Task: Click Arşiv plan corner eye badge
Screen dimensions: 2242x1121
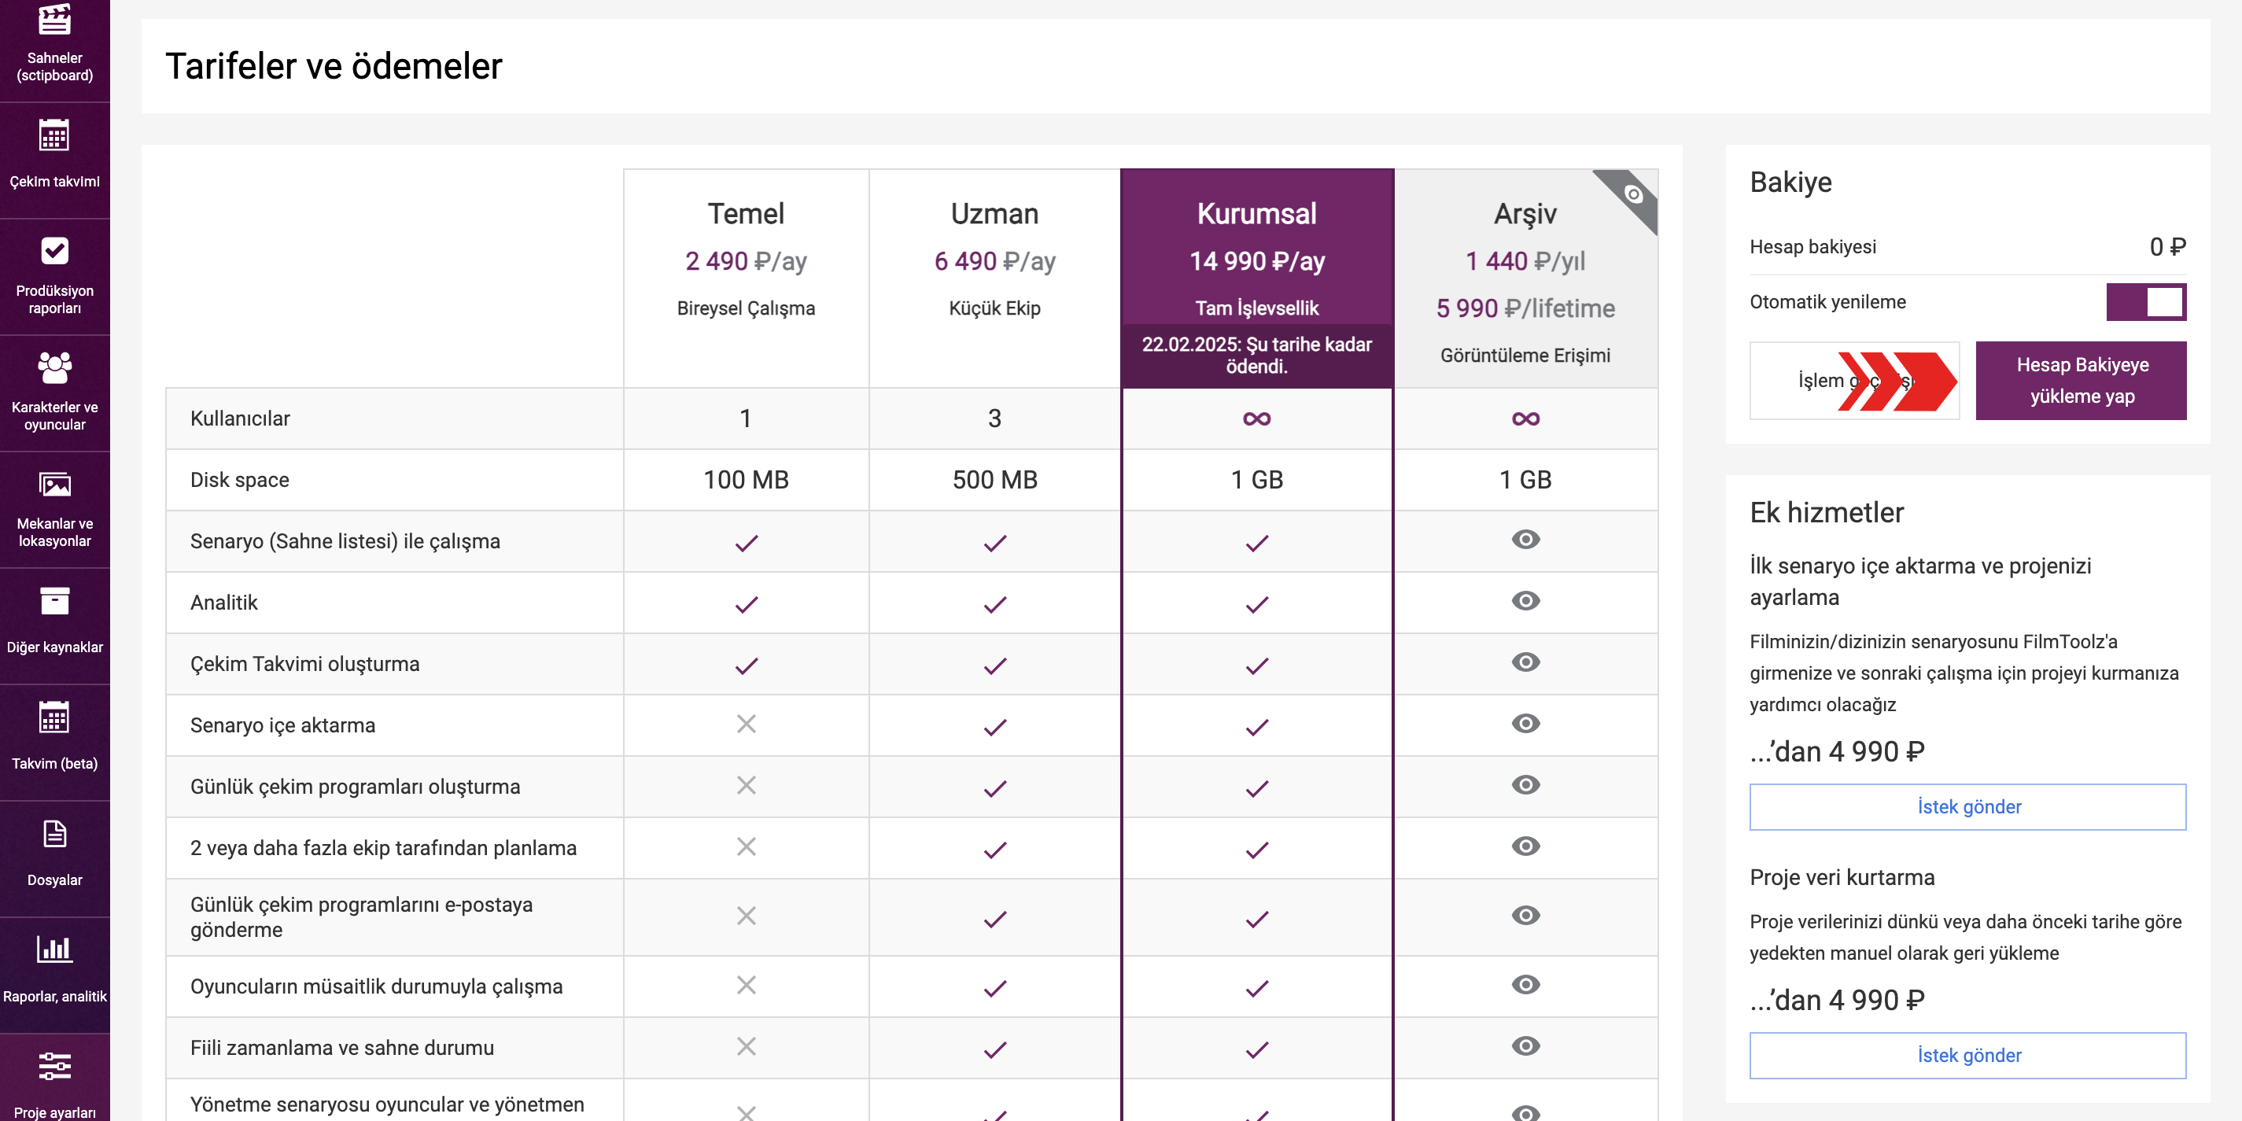Action: point(1633,194)
